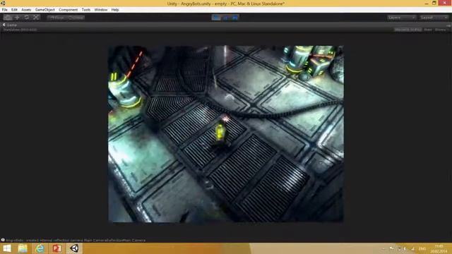
Task: Open Internet Explorer from the taskbar
Action: (40, 248)
